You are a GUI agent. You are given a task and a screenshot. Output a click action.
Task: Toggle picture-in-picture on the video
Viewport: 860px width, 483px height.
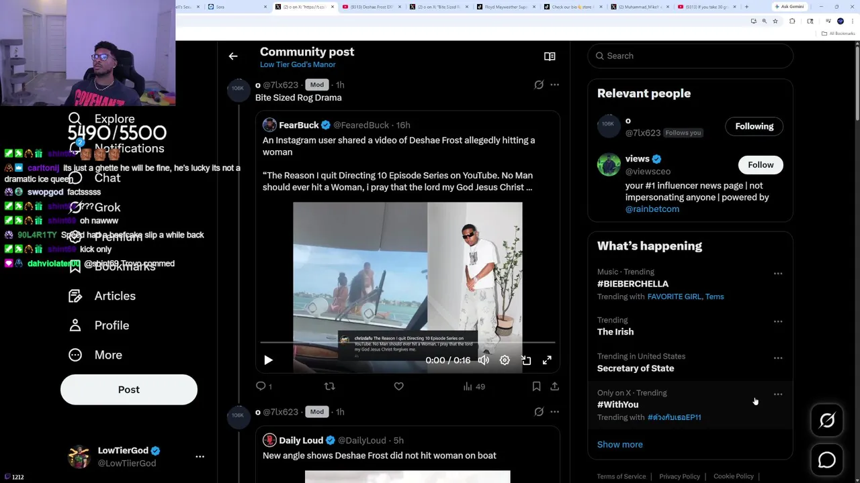[x=526, y=360]
